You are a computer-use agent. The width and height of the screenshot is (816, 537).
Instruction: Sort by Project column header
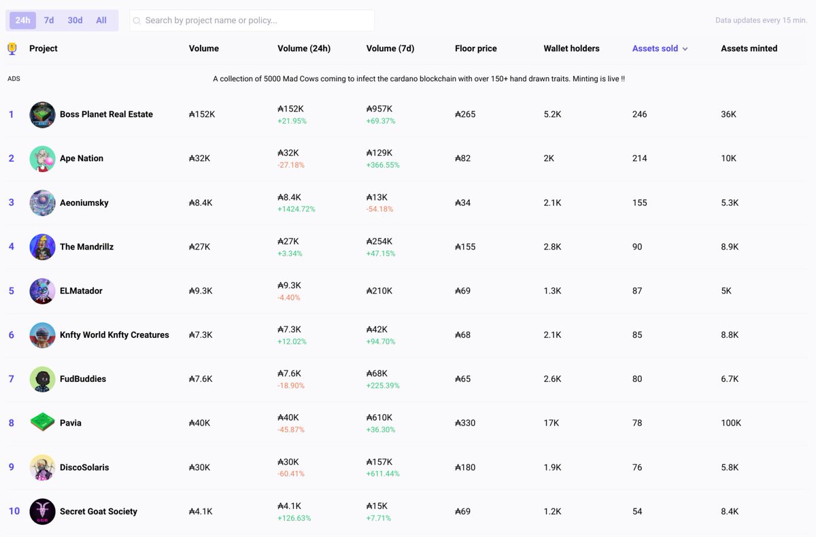point(44,48)
